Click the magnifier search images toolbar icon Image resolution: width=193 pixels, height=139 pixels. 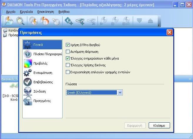20,21
